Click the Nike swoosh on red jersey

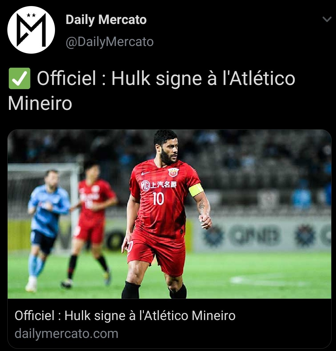pos(145,173)
